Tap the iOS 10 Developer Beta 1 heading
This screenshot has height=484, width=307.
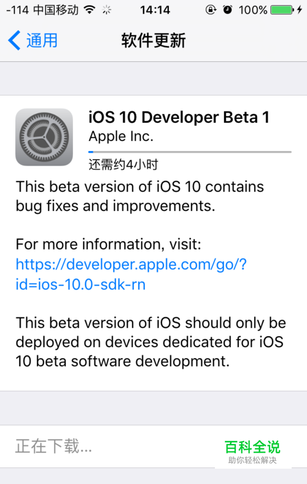click(x=179, y=117)
